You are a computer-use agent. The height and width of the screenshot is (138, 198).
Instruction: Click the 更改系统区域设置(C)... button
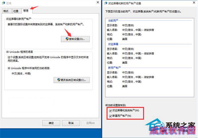72,80
